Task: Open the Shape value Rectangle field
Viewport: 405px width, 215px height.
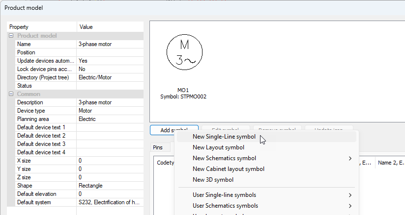Action: coord(110,186)
